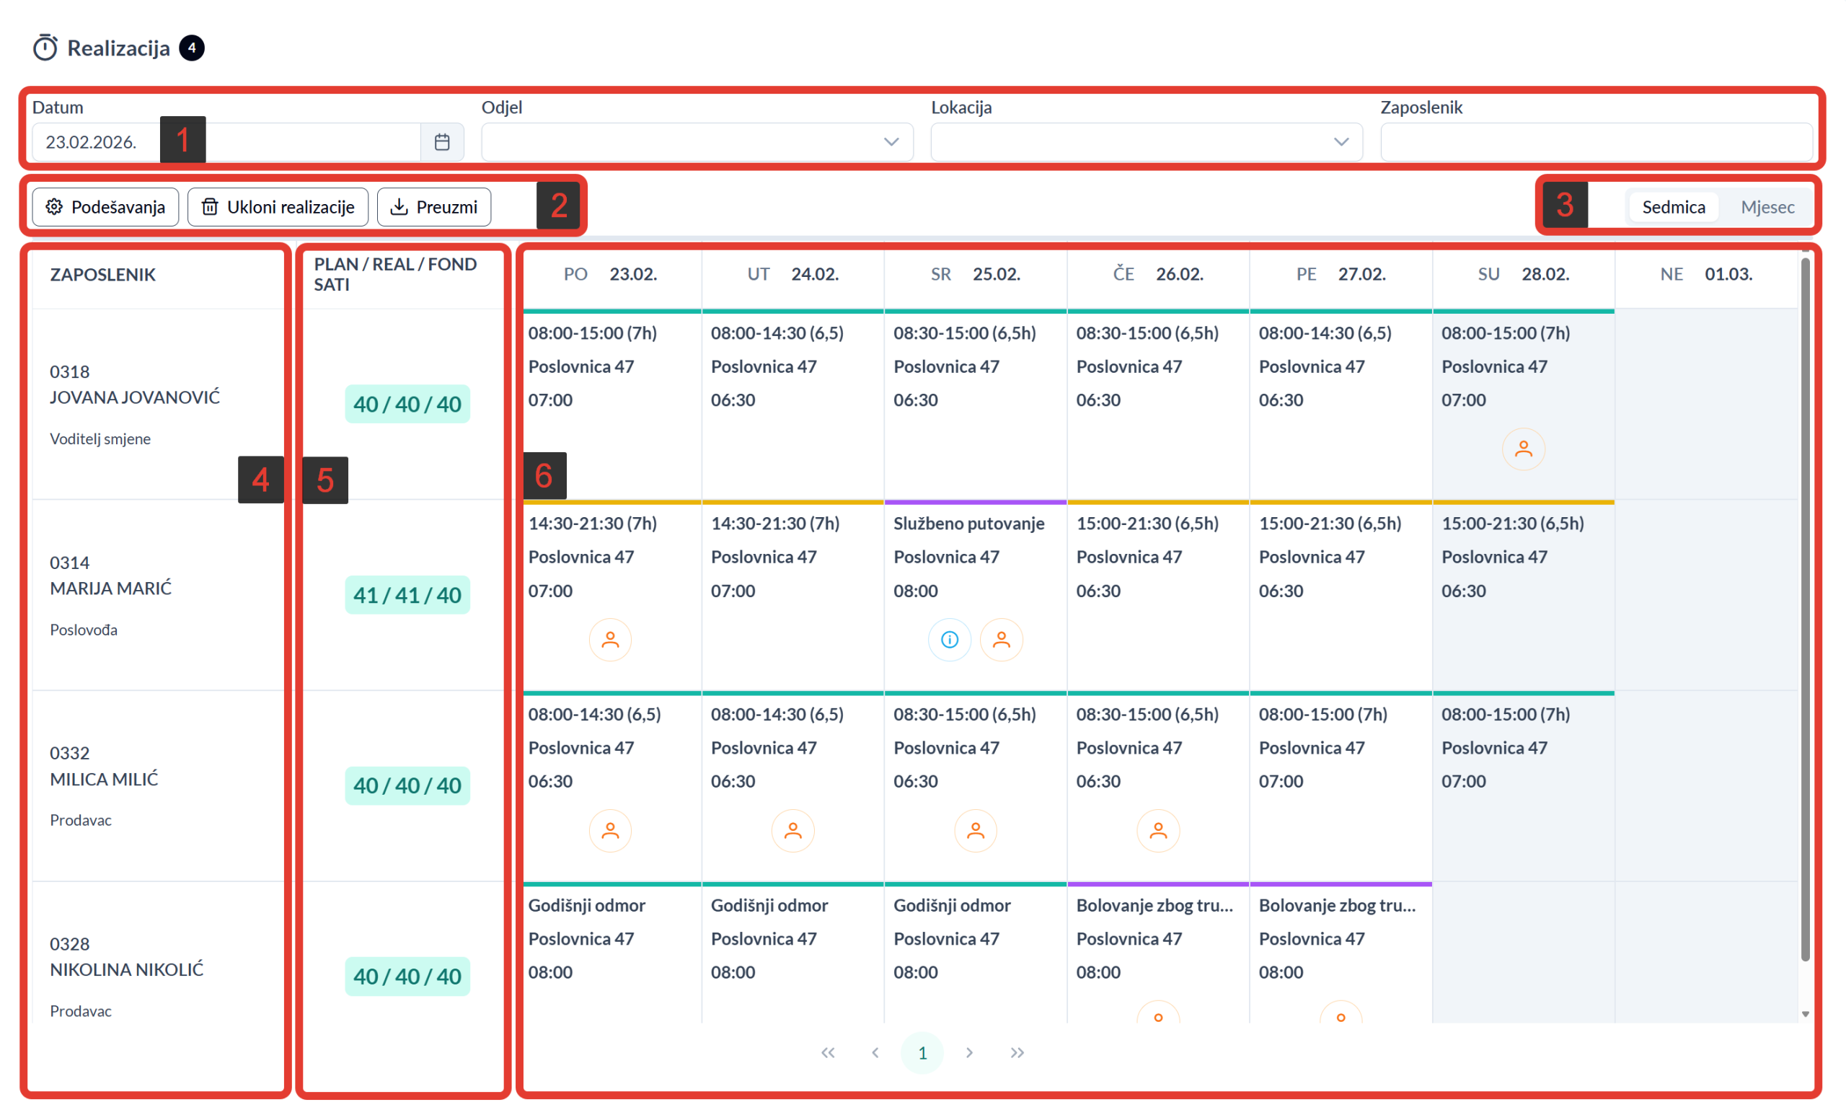Image resolution: width=1846 pixels, height=1115 pixels.
Task: Open Podešavanja settings
Action: [x=105, y=207]
